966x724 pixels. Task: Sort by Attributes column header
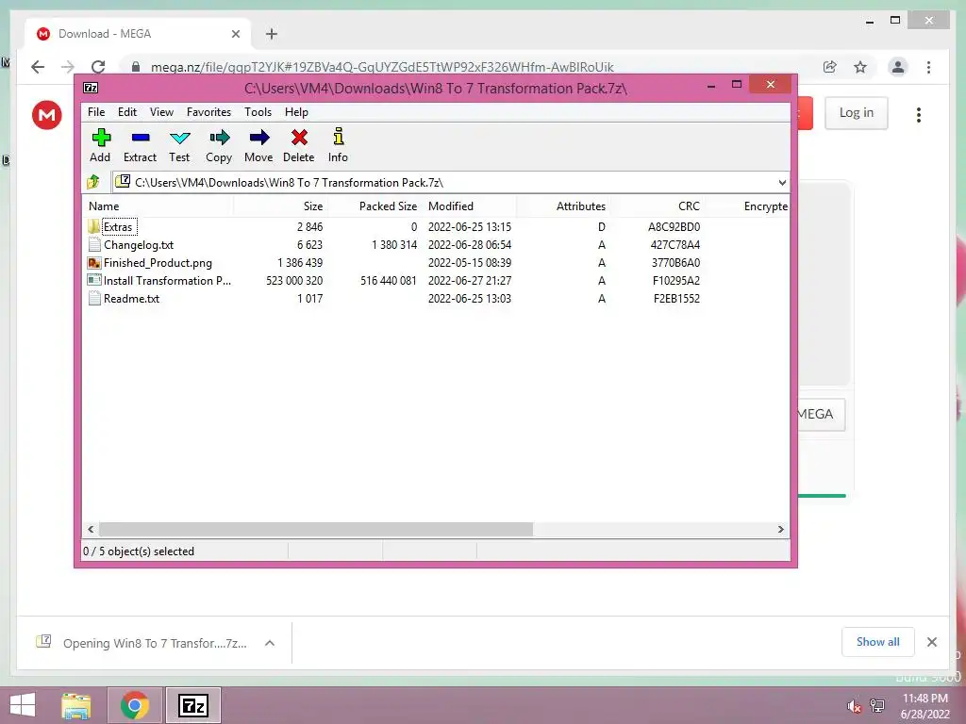pos(563,206)
